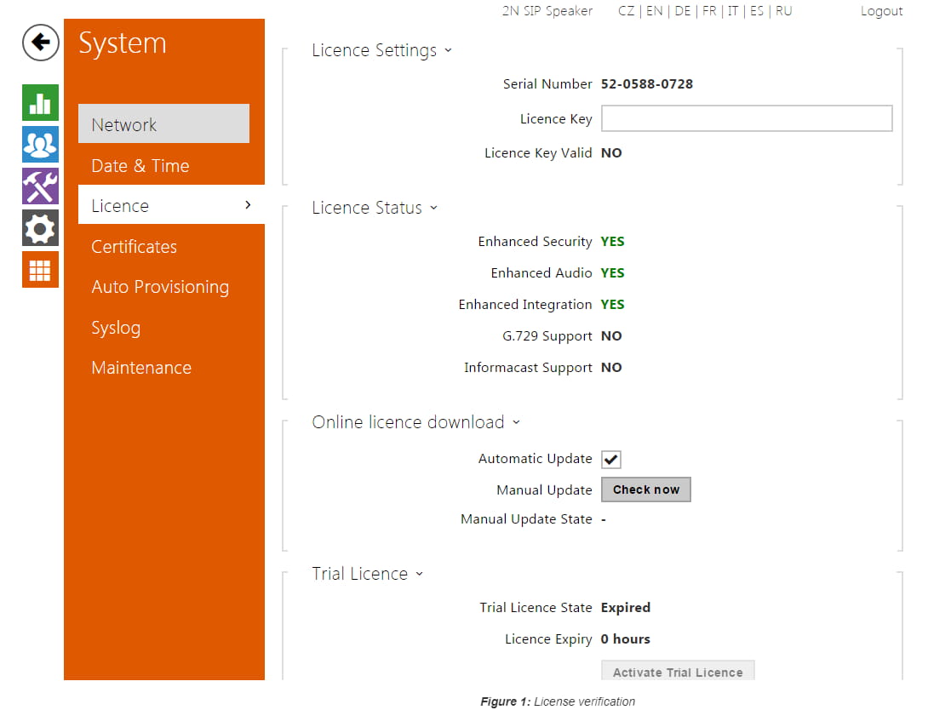Select the Licence menu item
Viewport: 951px width, 710px height.
[x=171, y=205]
